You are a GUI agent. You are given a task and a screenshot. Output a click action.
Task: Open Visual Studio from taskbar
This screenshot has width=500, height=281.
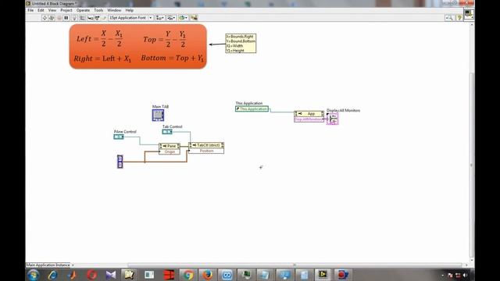pos(111,275)
